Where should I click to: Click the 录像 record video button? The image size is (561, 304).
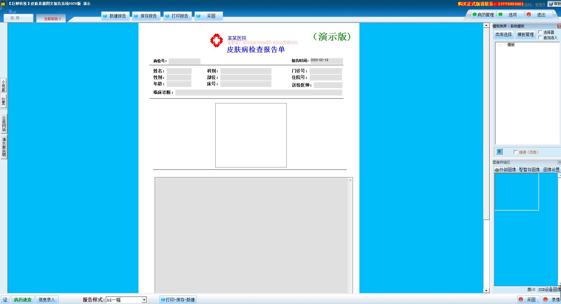[552, 300]
